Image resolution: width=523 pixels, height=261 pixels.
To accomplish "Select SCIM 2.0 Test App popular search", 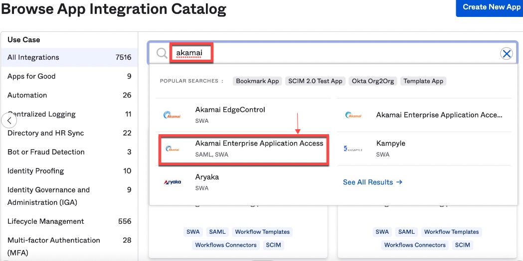I will [x=316, y=81].
